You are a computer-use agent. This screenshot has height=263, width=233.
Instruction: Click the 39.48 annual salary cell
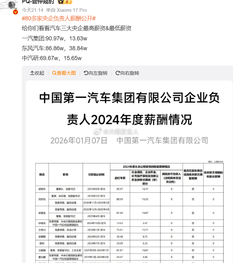120,237
